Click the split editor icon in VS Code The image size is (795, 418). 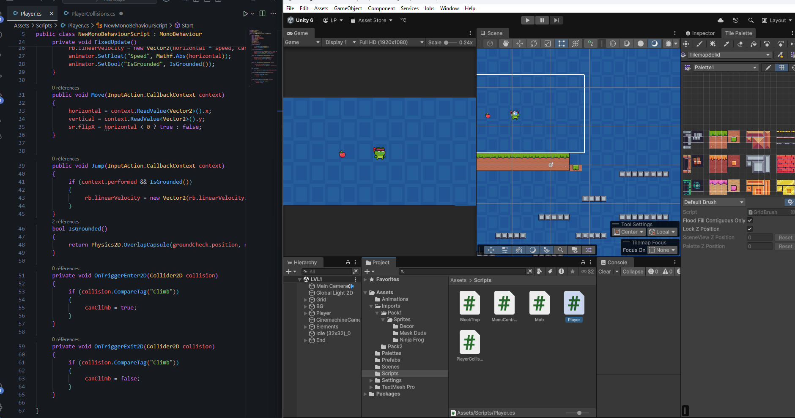(262, 14)
